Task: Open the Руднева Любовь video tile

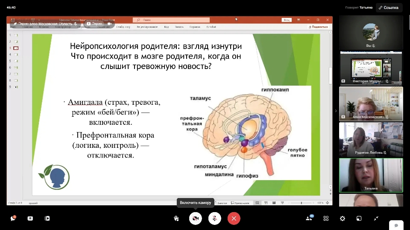Action: [x=371, y=139]
